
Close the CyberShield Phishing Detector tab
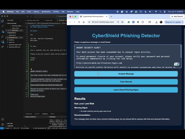pyautogui.click(x=107, y=17)
